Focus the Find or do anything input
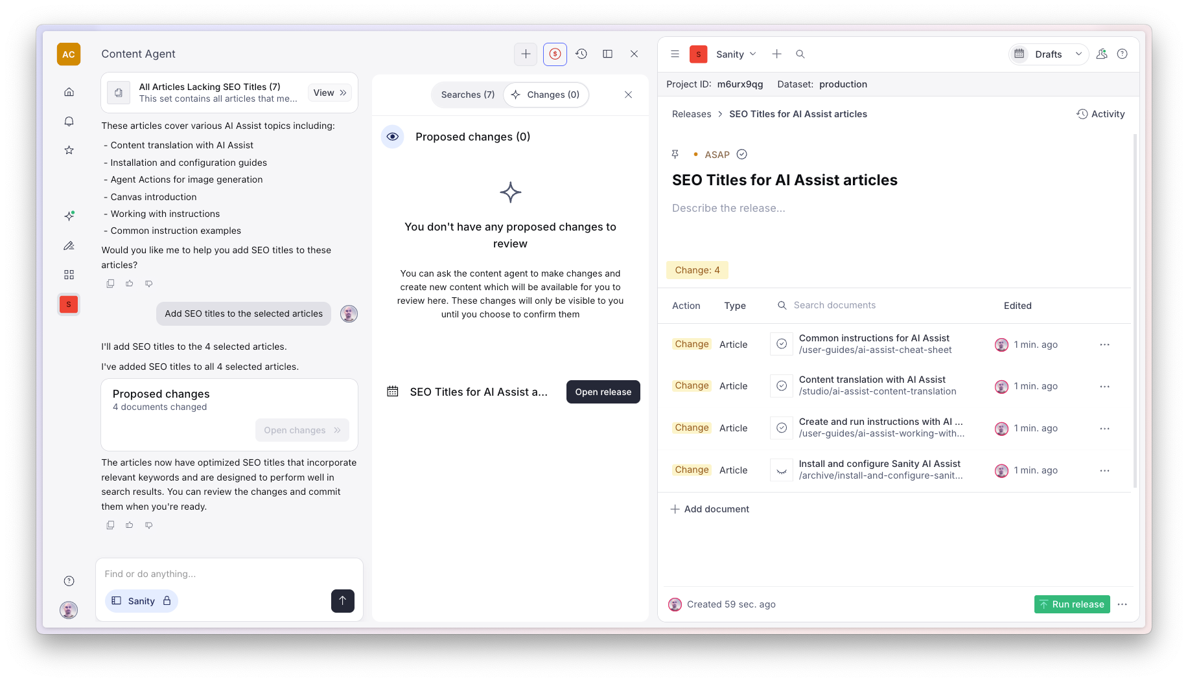 pyautogui.click(x=229, y=574)
